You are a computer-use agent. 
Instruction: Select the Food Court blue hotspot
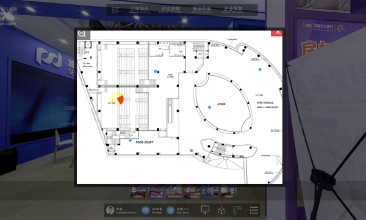(x=130, y=141)
